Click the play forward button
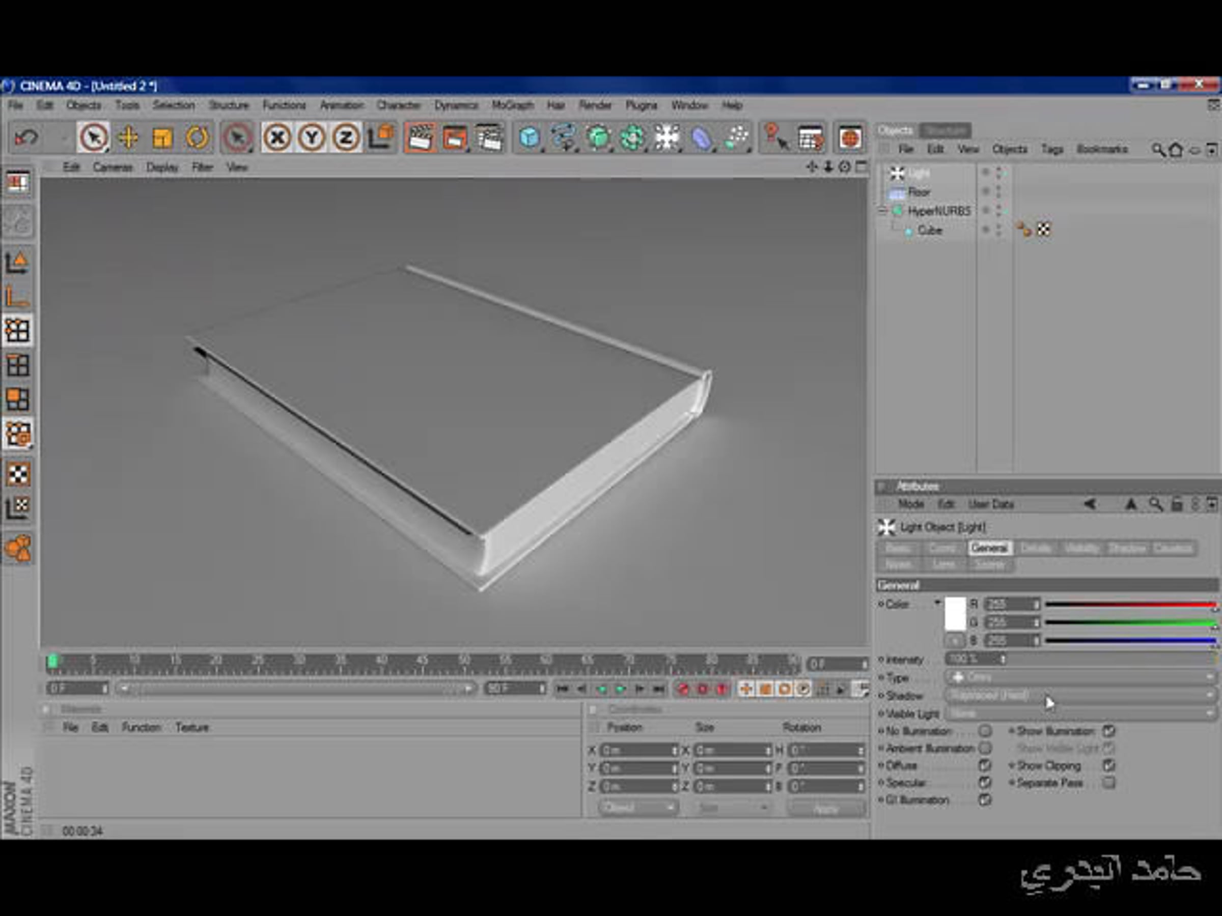The width and height of the screenshot is (1222, 916). pyautogui.click(x=620, y=689)
